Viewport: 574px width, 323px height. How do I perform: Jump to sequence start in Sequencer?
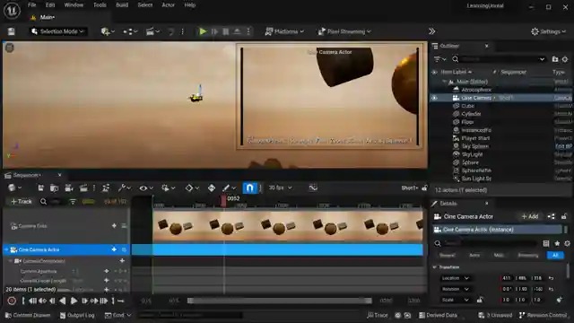coord(32,301)
